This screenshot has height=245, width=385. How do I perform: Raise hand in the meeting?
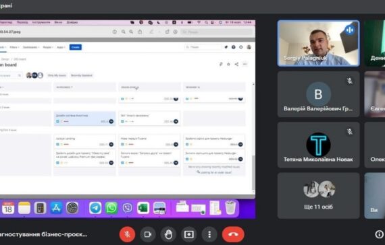(x=168, y=234)
